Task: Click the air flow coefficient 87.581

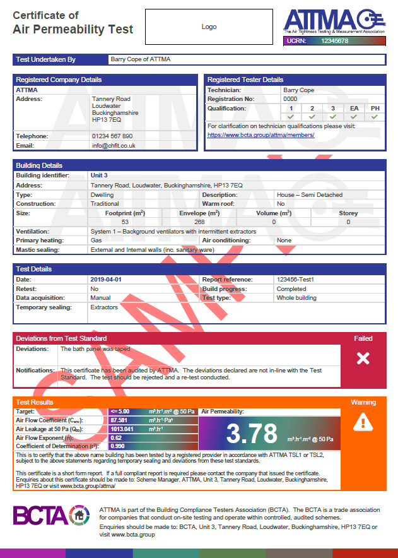Action: point(119,420)
